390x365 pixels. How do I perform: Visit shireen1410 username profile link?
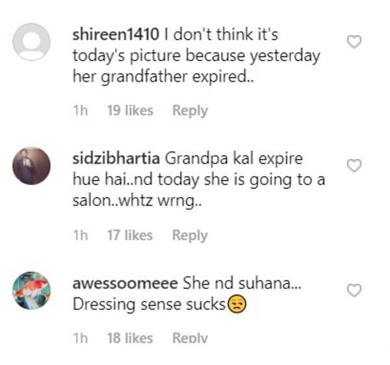tap(116, 34)
